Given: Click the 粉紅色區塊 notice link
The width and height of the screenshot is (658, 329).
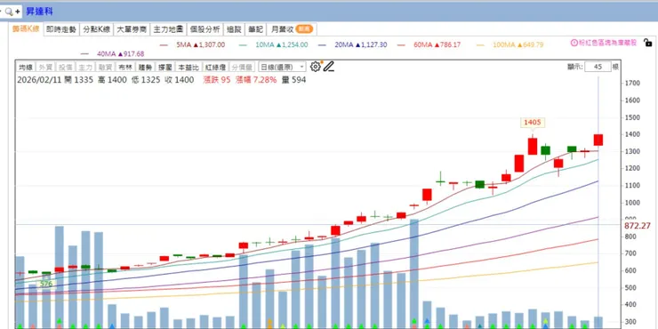Looking at the screenshot, I should tap(607, 43).
